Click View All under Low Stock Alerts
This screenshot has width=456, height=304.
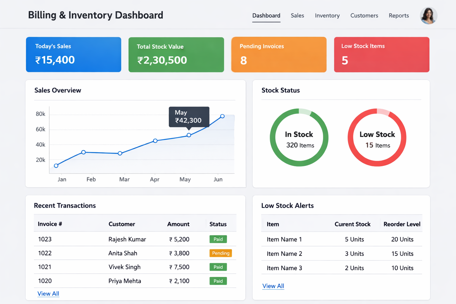click(x=273, y=286)
